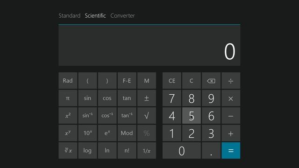Open the Converter tab
299x168 pixels.
(122, 15)
